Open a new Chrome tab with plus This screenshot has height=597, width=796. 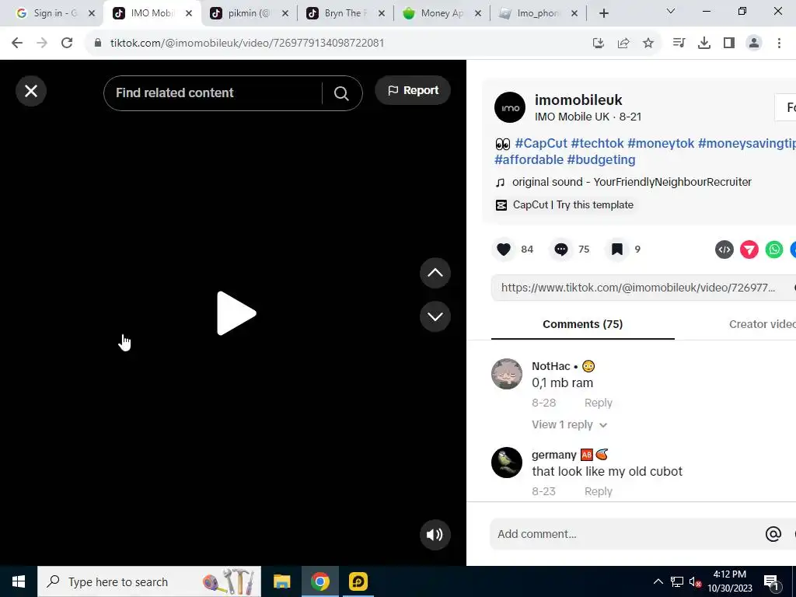coord(603,14)
